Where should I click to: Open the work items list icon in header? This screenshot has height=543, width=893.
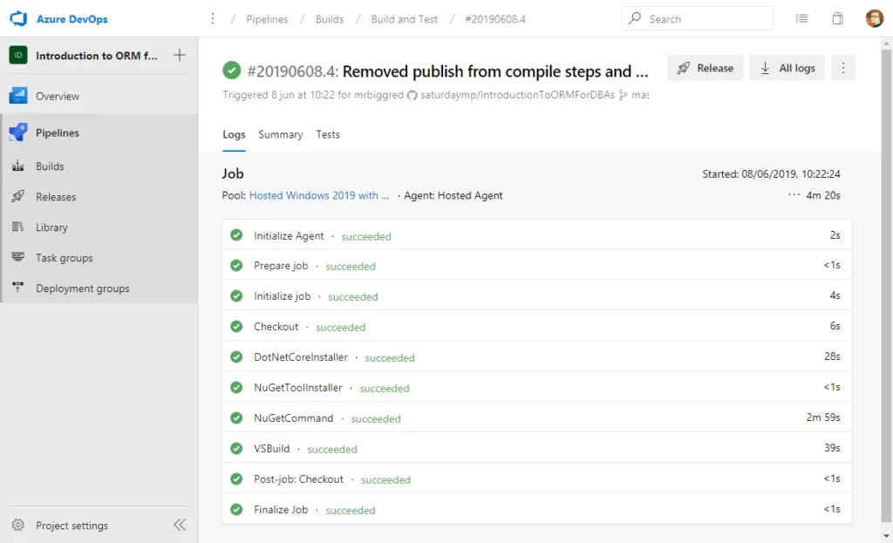pyautogui.click(x=801, y=19)
